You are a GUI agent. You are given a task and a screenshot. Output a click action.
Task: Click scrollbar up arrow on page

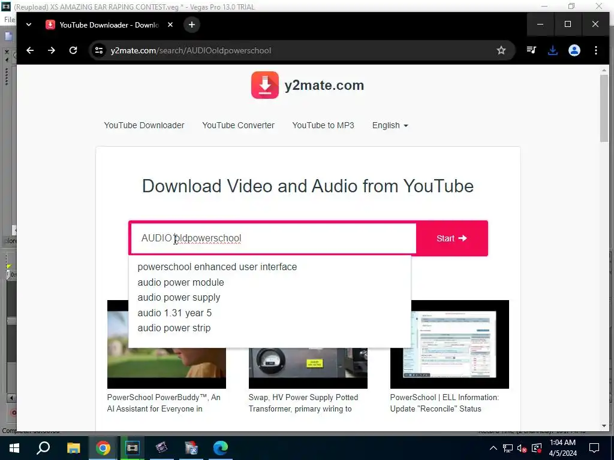(x=604, y=70)
